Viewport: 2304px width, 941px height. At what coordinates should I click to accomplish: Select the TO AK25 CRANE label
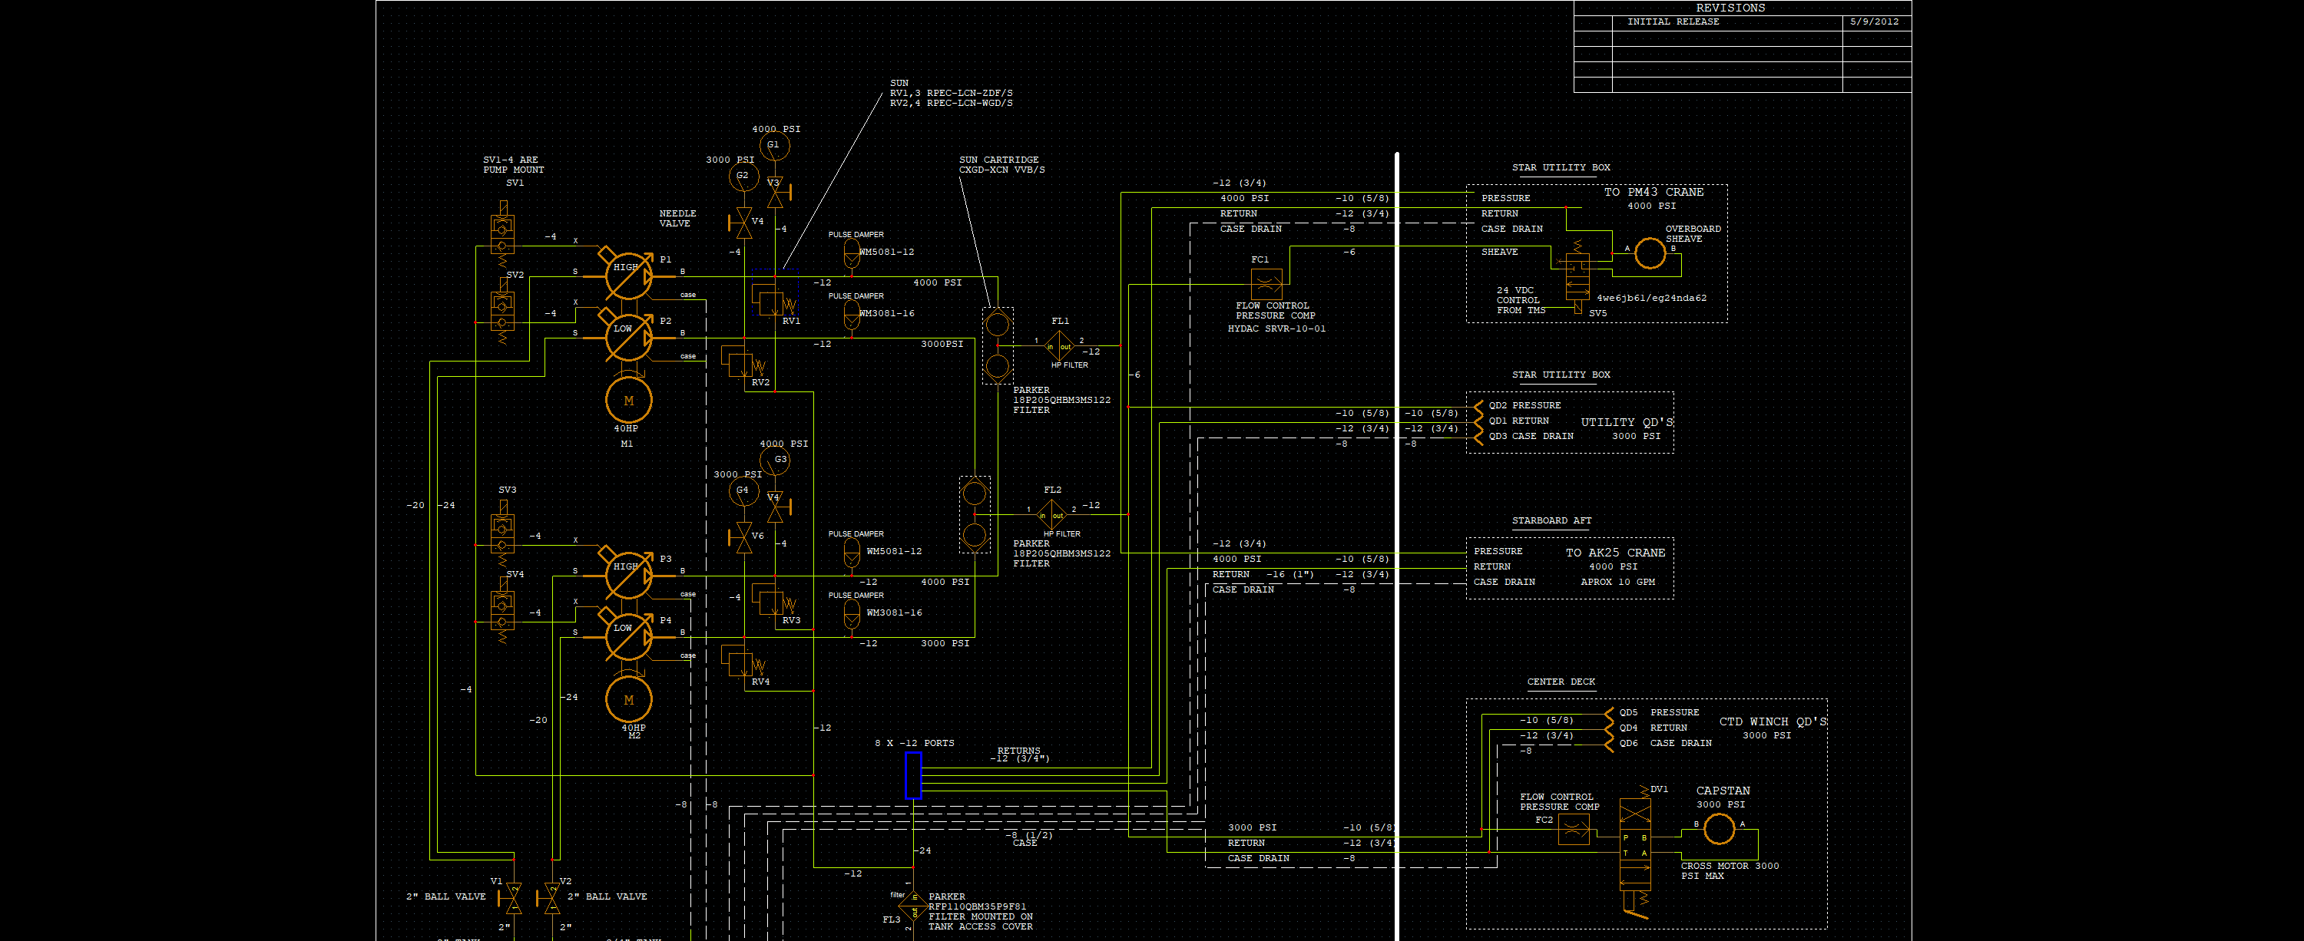(x=1615, y=553)
